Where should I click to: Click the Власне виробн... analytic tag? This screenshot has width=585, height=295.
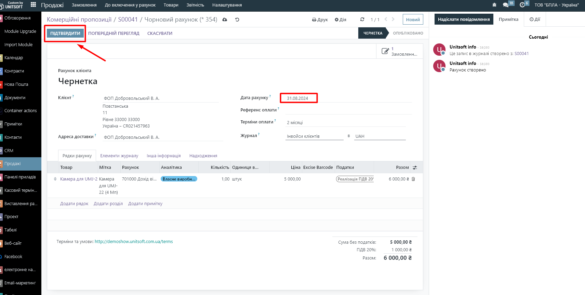point(179,179)
